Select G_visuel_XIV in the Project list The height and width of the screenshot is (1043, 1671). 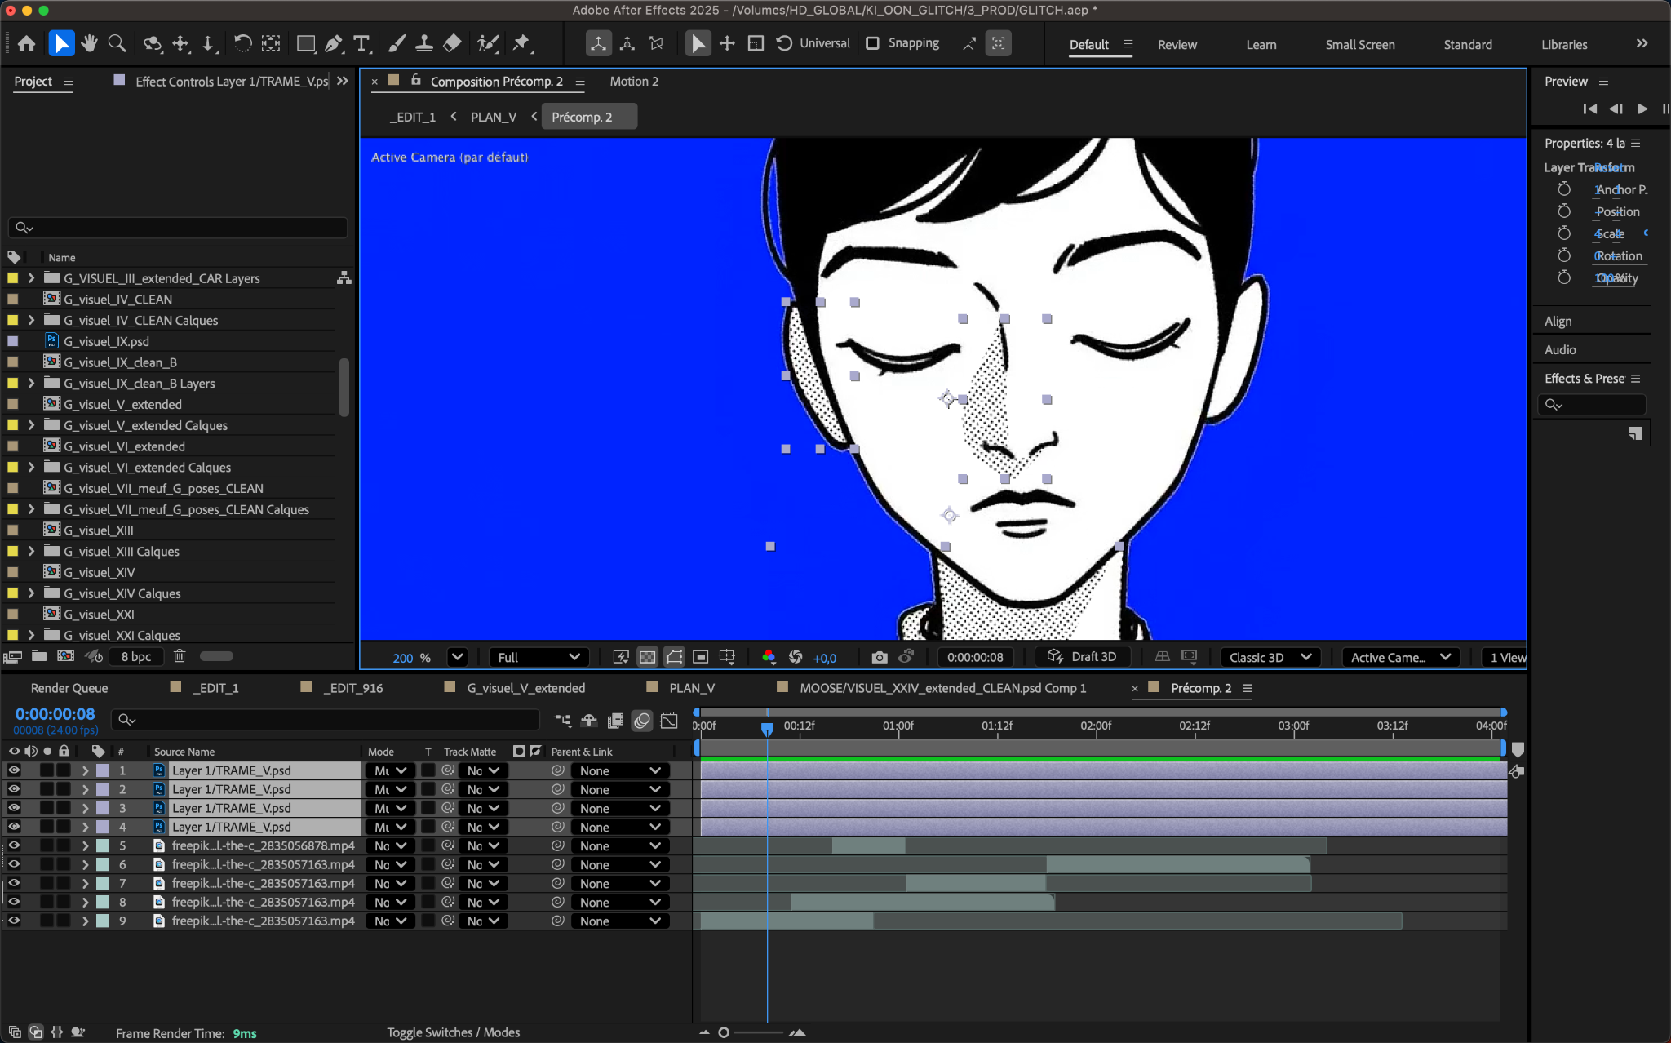[99, 572]
